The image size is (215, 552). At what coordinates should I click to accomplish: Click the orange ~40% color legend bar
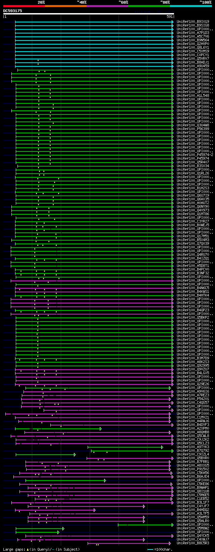click(x=66, y=6)
